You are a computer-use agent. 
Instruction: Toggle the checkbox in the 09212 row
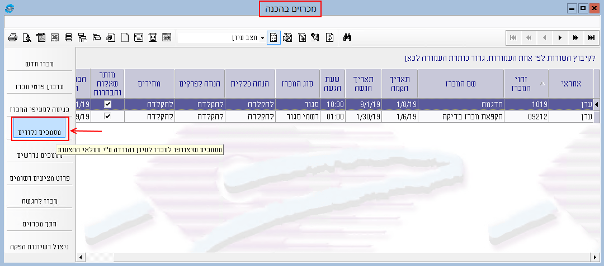click(x=107, y=117)
